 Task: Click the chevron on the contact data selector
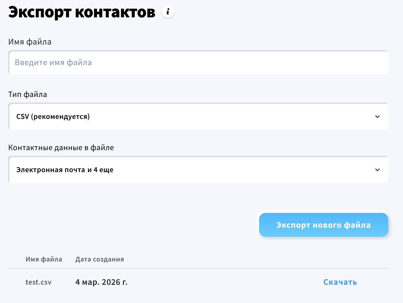coord(377,170)
